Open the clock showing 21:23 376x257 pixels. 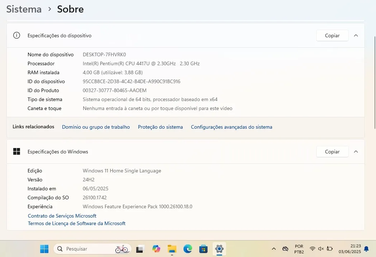click(349, 249)
